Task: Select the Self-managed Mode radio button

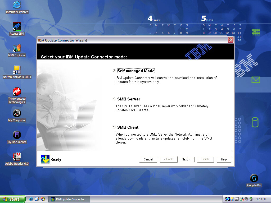Action: coord(114,71)
